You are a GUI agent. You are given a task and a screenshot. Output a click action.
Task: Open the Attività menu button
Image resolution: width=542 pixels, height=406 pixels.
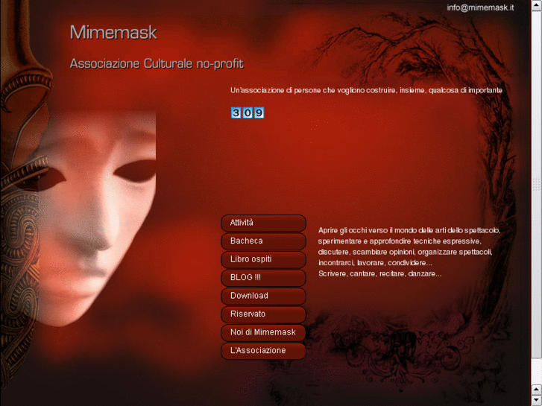point(263,223)
